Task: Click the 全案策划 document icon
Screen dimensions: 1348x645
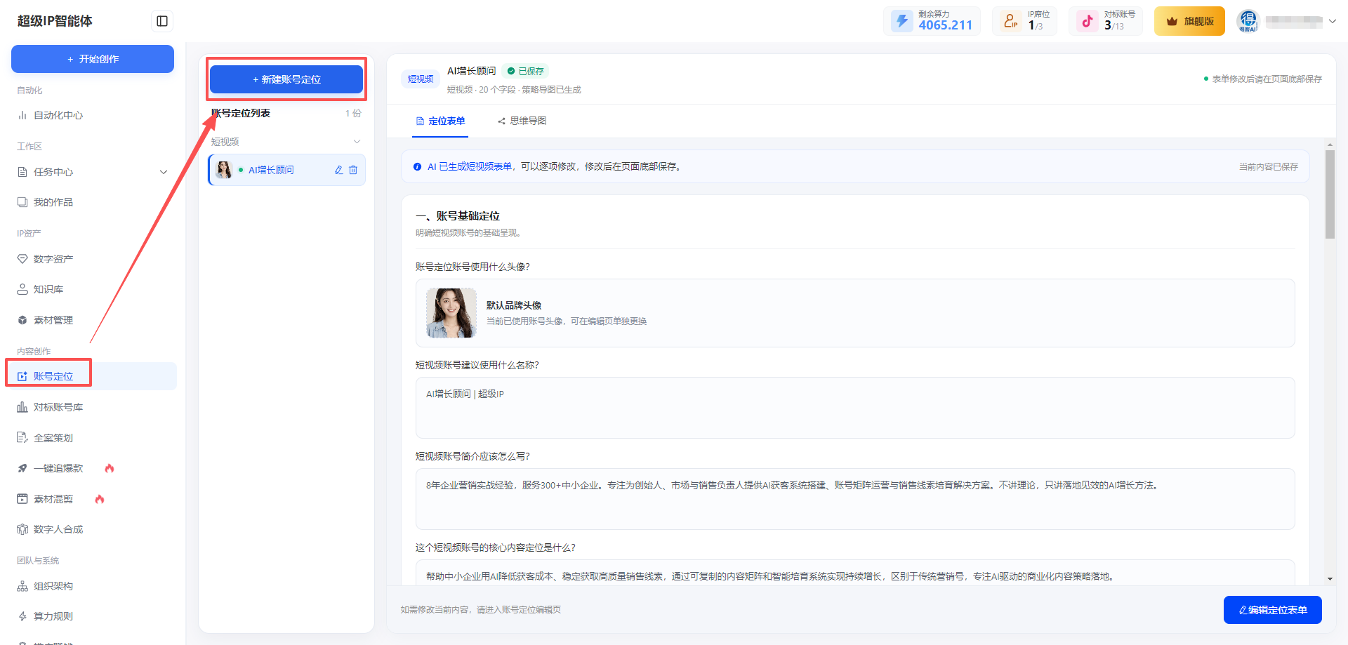Action: [x=22, y=438]
